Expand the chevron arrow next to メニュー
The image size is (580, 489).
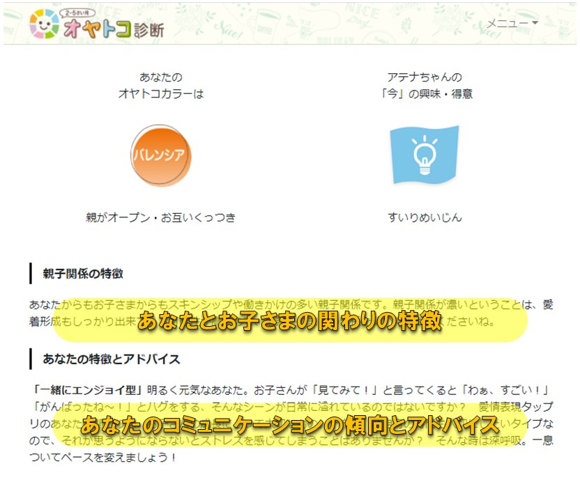click(534, 22)
